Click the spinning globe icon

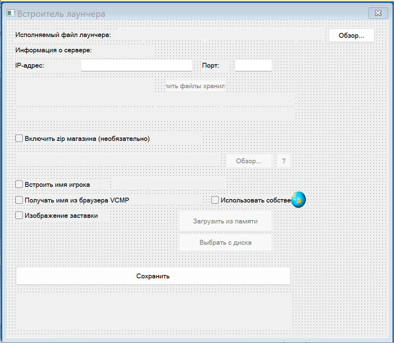tap(298, 200)
